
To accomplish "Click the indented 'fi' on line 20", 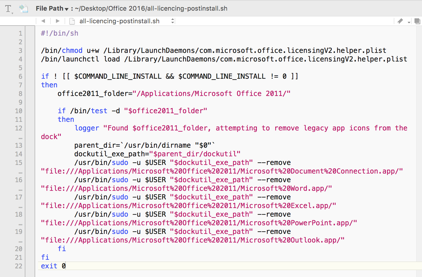I will [x=62, y=249].
